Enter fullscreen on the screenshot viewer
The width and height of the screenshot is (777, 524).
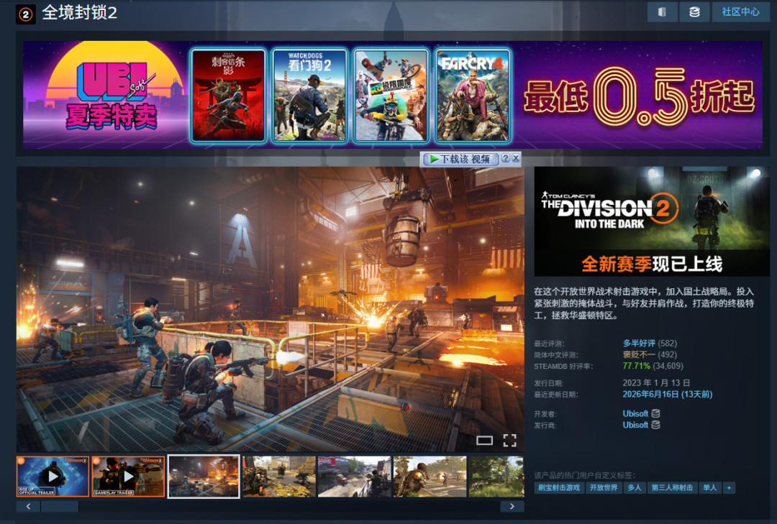click(510, 441)
